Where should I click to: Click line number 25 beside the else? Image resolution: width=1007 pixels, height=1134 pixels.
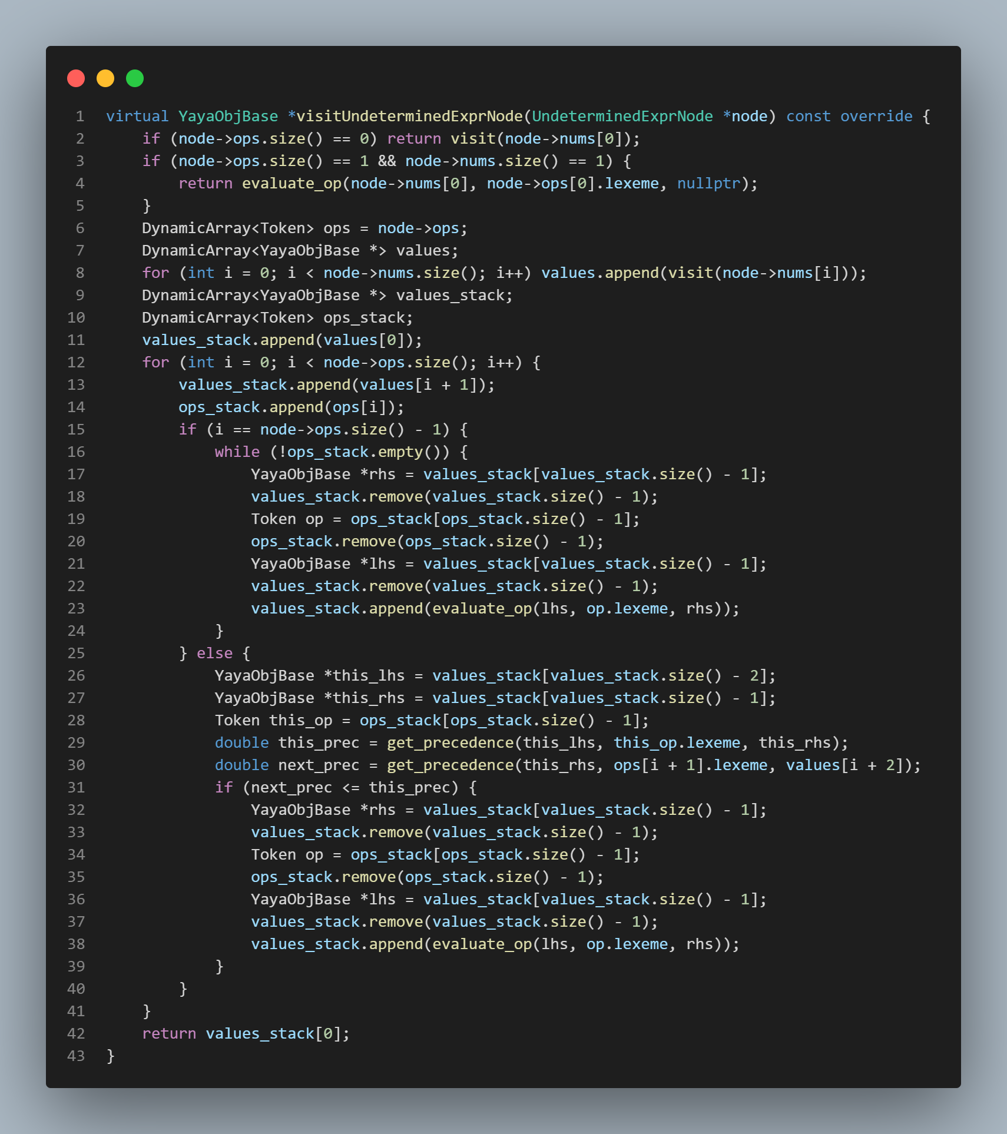pyautogui.click(x=76, y=654)
